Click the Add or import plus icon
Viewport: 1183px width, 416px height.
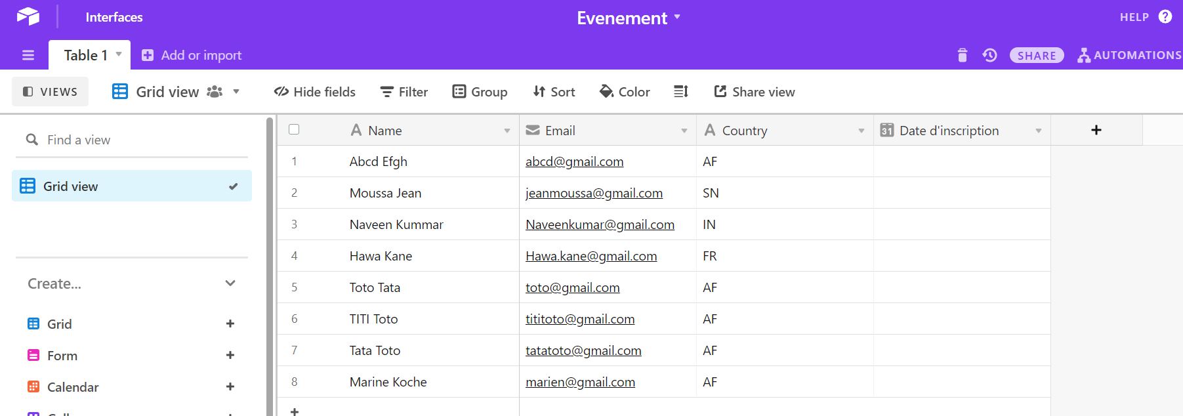coord(148,55)
